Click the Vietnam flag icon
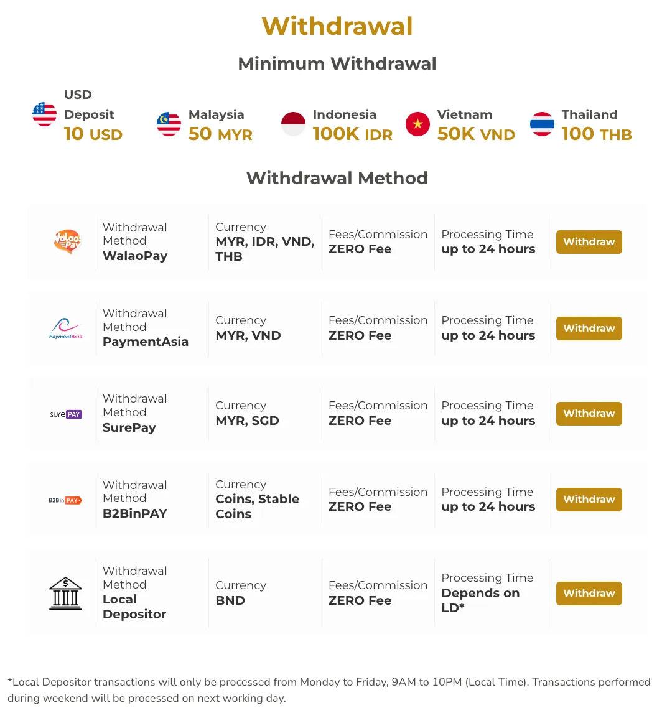The image size is (662, 713). (417, 124)
